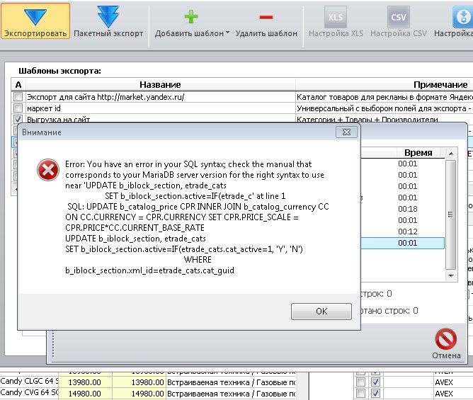Open Настройка XLS settings

336,21
